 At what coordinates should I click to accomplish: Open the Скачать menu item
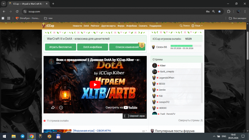pos(143,26)
